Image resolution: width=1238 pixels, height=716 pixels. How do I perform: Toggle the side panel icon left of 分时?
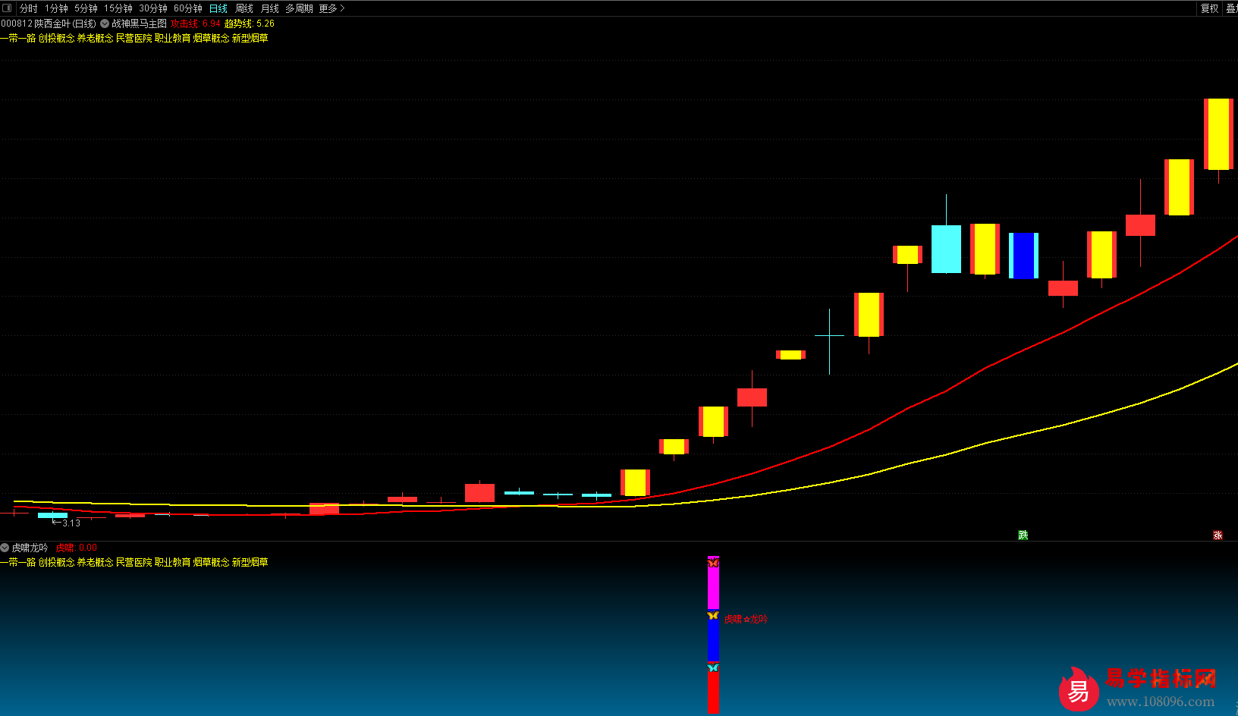point(7,8)
